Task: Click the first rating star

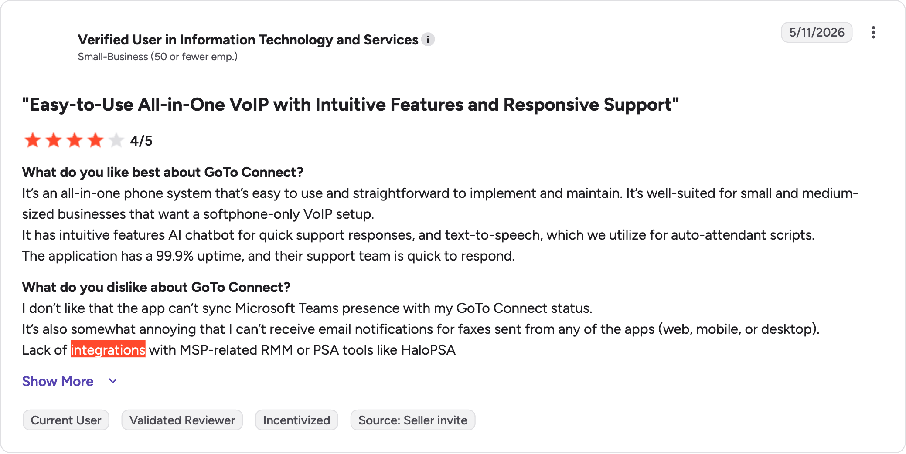Action: pos(33,140)
